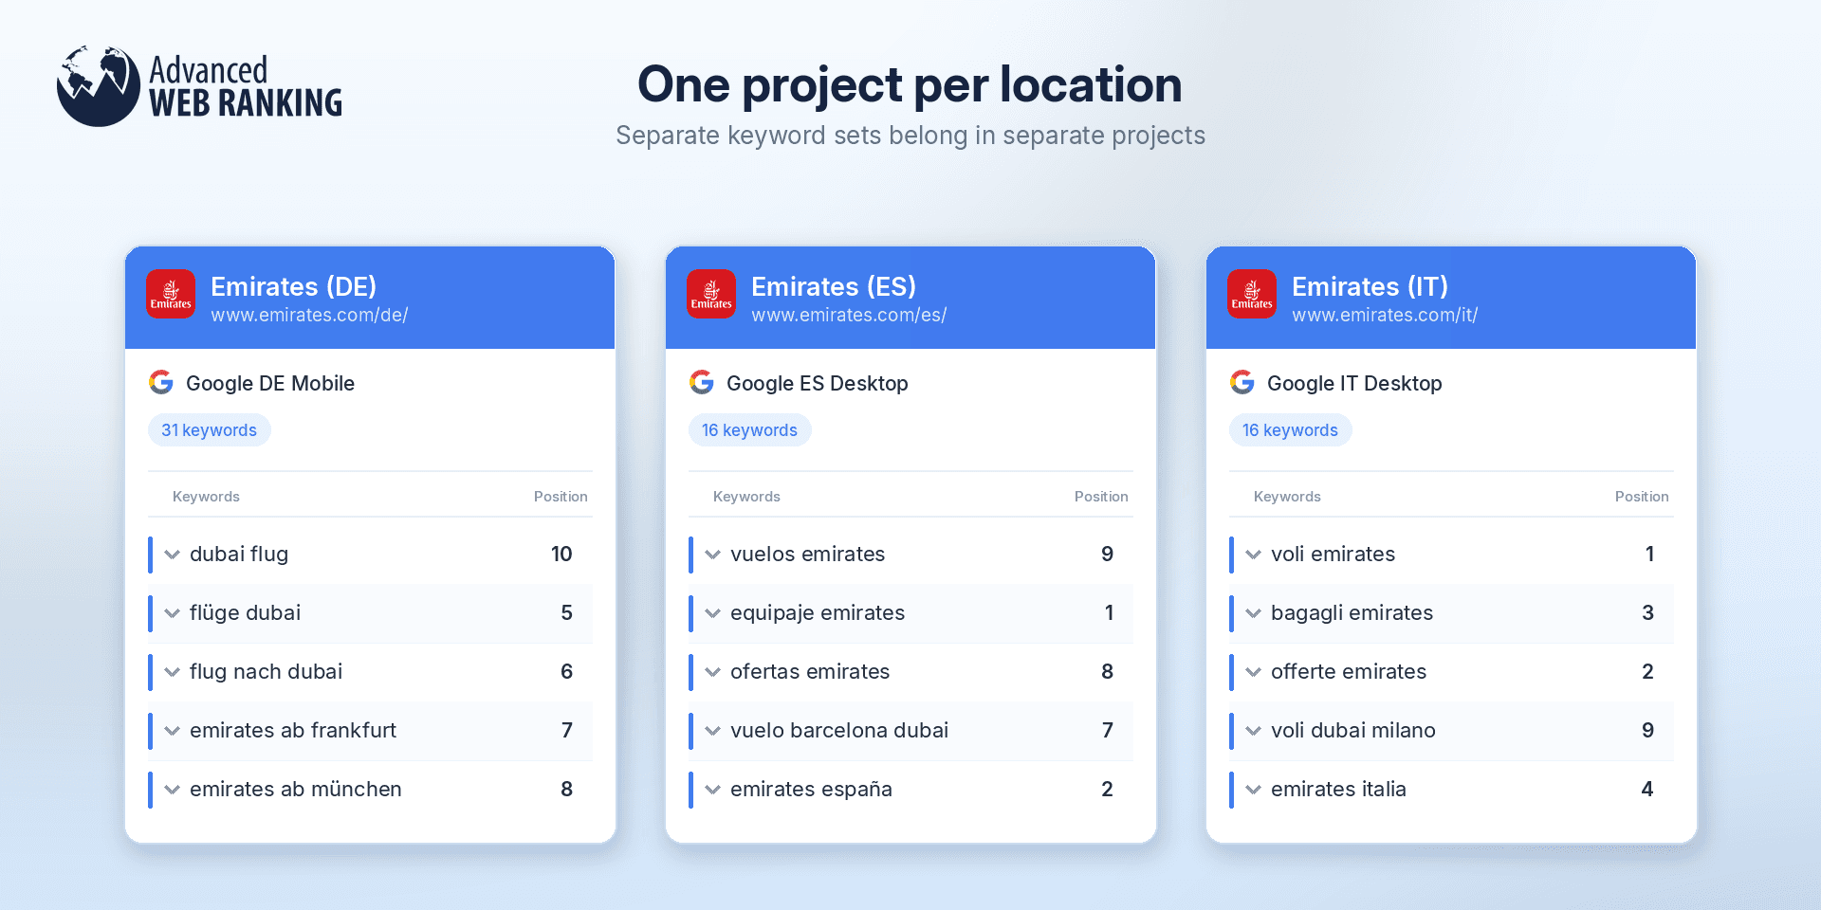
Task: Click the Emirates logo on the ES card
Action: [711, 294]
